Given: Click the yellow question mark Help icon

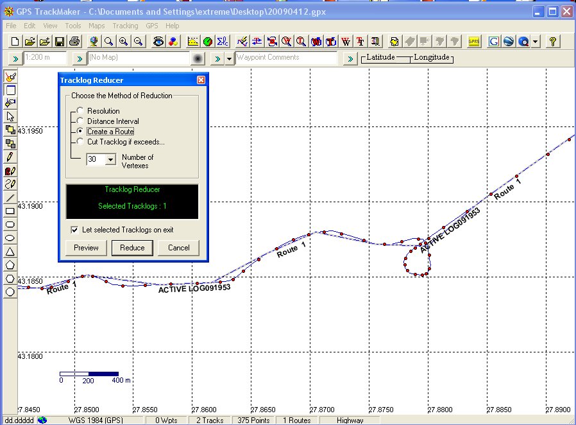Looking at the screenshot, I should point(553,42).
